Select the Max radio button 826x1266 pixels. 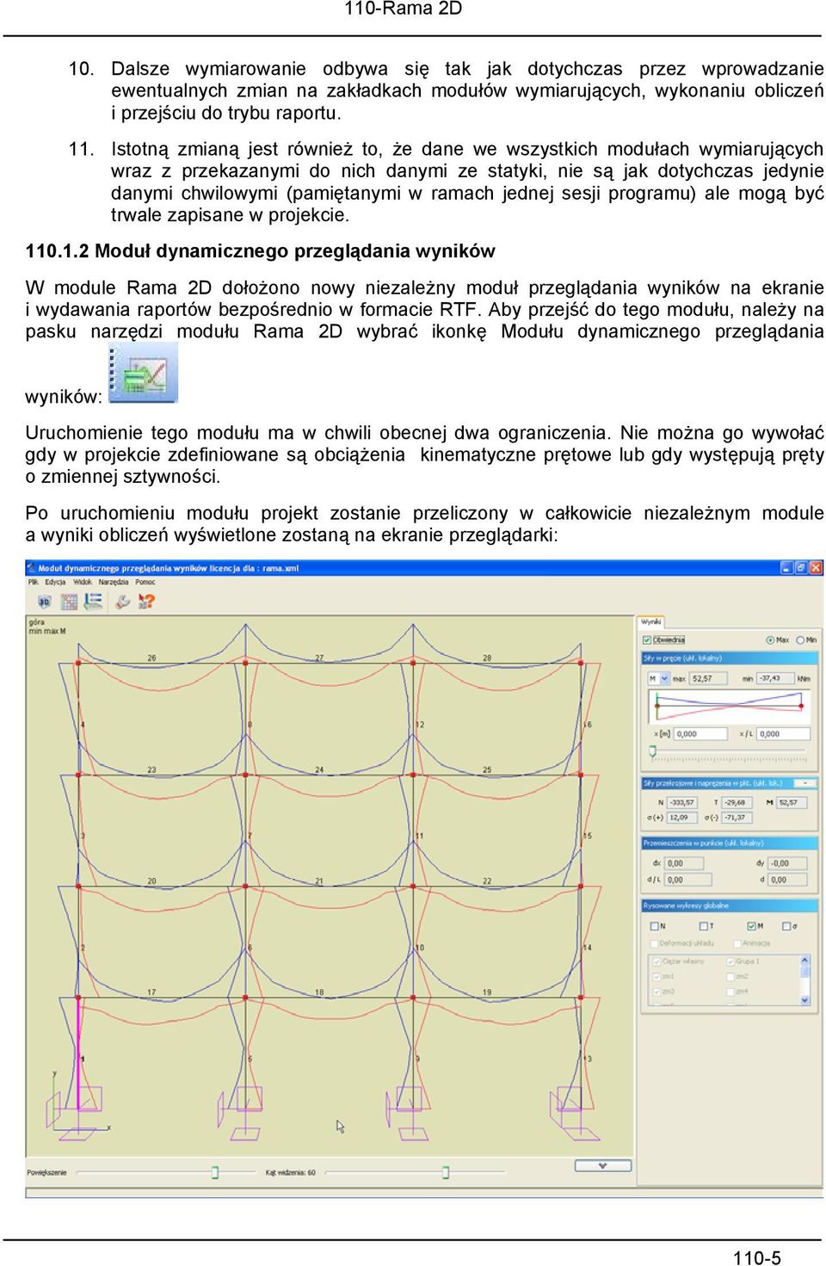tap(770, 639)
